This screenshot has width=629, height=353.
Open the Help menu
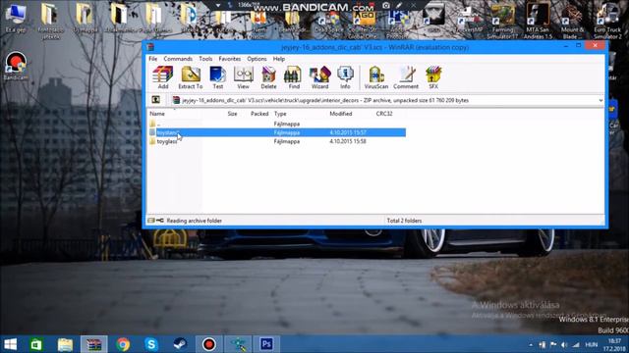(x=279, y=59)
